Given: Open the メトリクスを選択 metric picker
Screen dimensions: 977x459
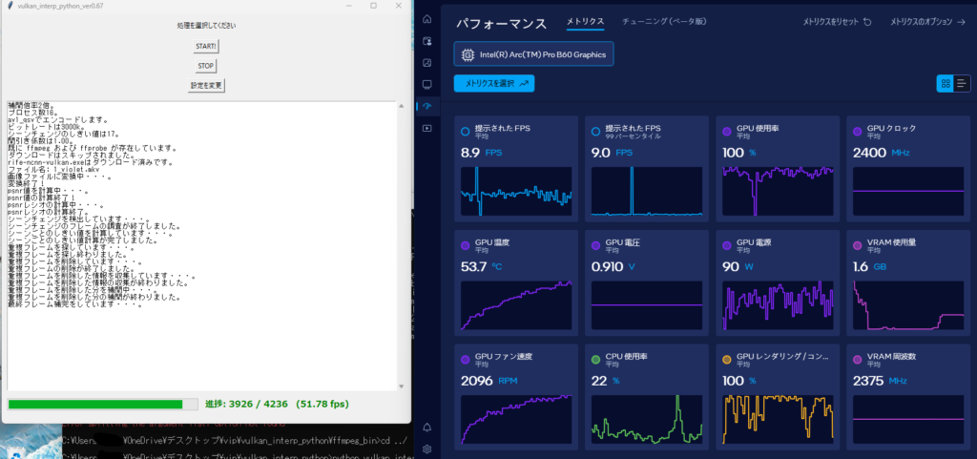Looking at the screenshot, I should [x=494, y=84].
